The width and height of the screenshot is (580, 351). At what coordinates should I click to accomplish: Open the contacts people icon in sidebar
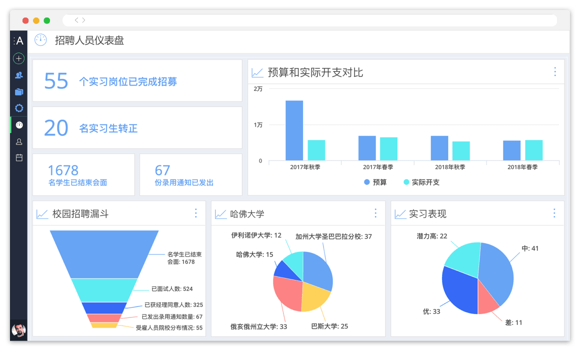pyautogui.click(x=19, y=75)
